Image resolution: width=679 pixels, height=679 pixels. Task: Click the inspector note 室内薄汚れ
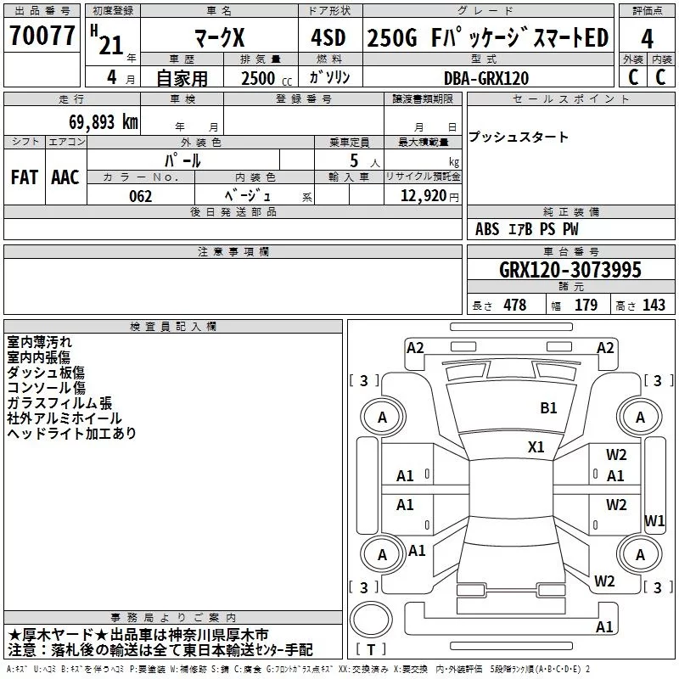tap(39, 342)
